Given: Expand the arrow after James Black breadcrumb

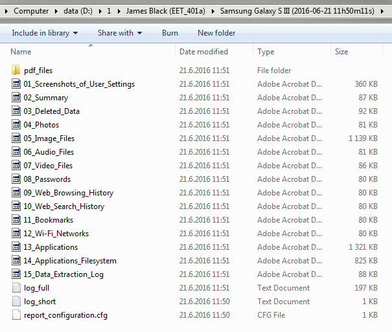Looking at the screenshot, I should coord(212,11).
